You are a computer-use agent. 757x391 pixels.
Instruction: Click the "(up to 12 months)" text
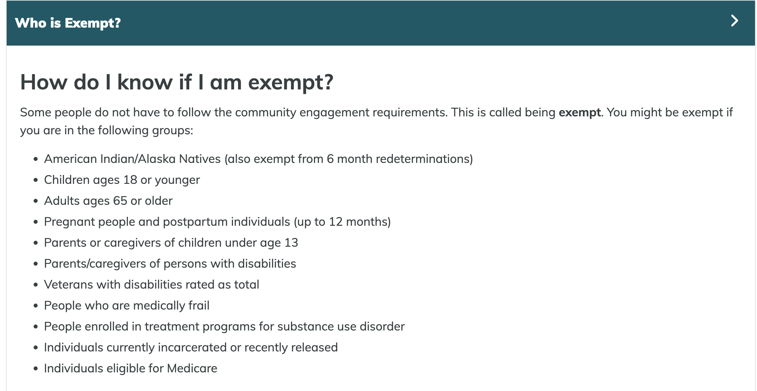point(342,222)
